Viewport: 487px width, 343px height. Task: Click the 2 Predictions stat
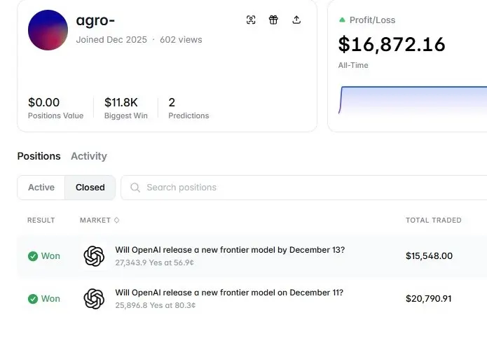[188, 108]
